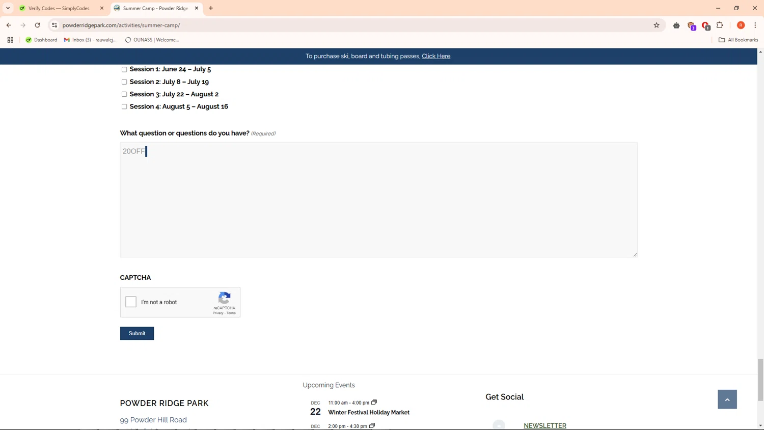The width and height of the screenshot is (764, 430).
Task: Bookmark this page with the star icon
Action: 657,25
